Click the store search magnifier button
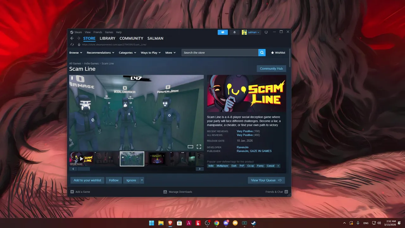The width and height of the screenshot is (405, 228). (x=262, y=53)
